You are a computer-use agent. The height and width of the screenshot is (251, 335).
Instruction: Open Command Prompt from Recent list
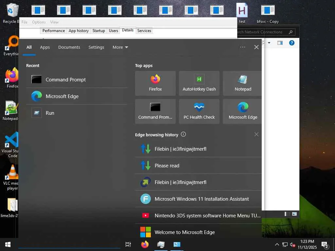click(77, 80)
